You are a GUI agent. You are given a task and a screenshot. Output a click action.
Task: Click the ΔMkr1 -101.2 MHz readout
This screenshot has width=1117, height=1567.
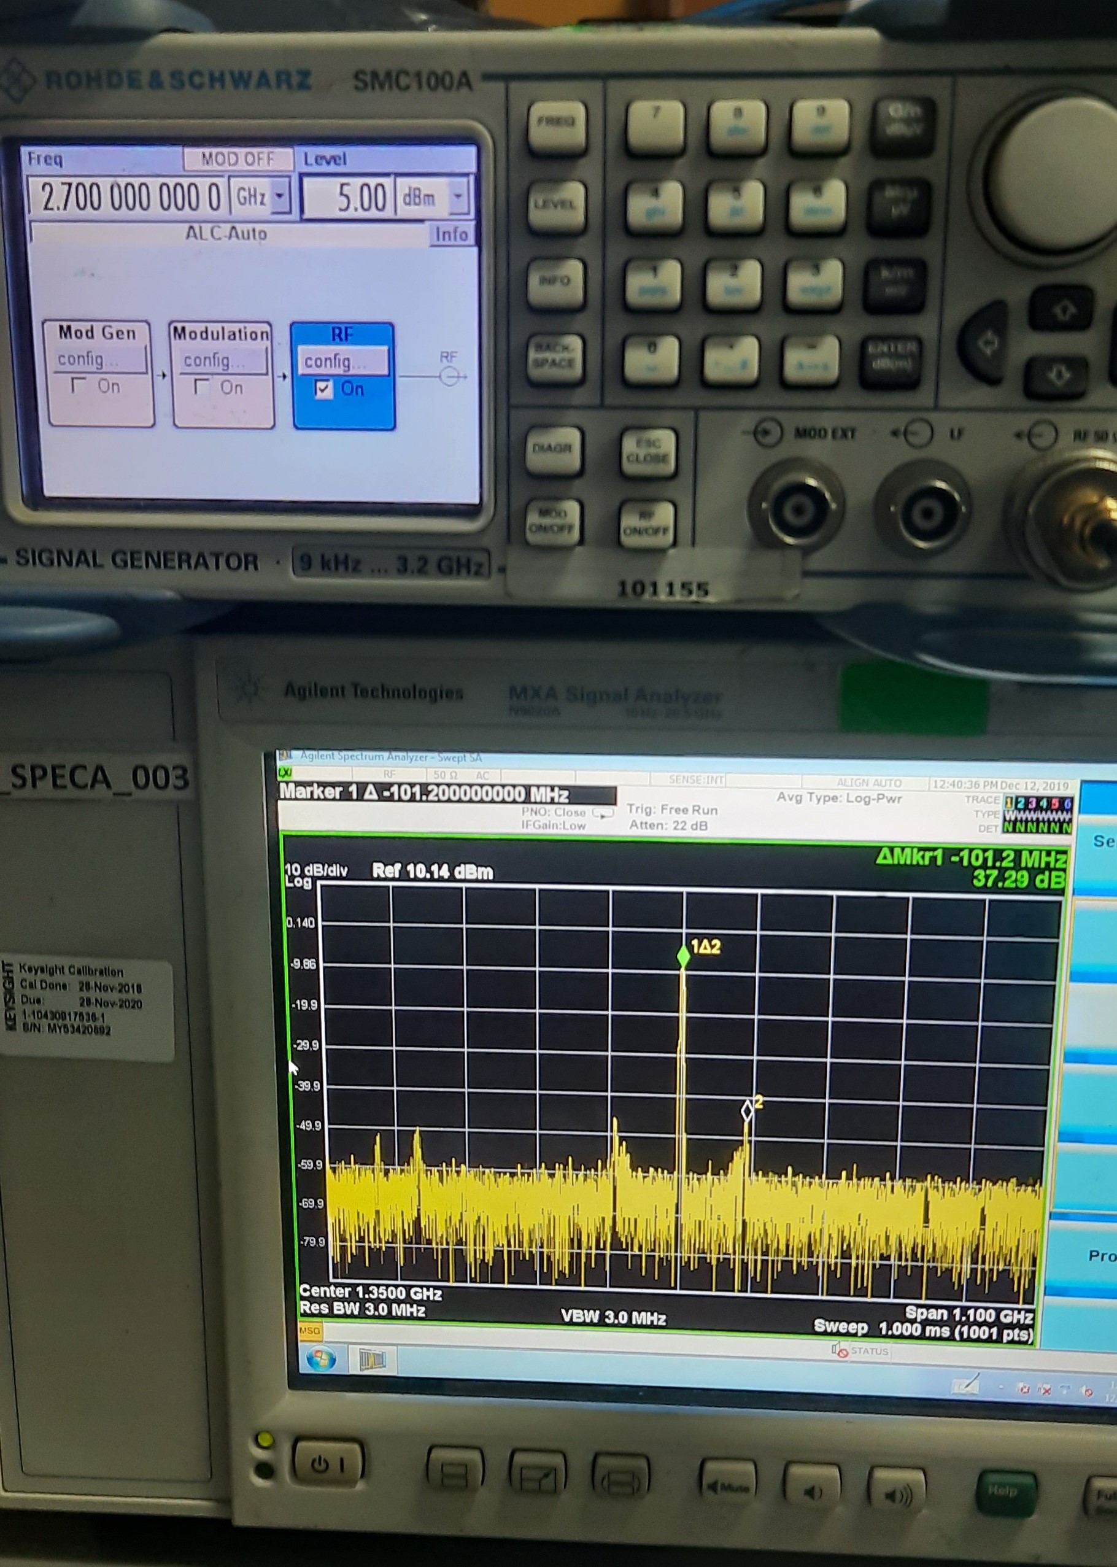point(971,859)
